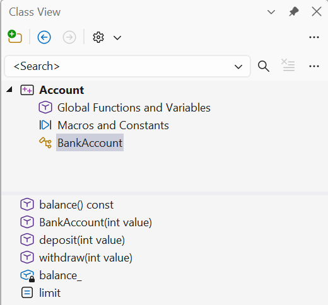Expand the Settings gear dropdown arrow
The width and height of the screenshot is (328, 305).
[117, 38]
